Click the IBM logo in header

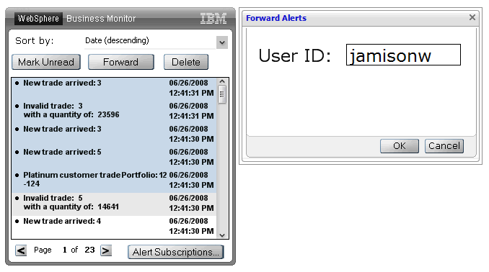213,19
